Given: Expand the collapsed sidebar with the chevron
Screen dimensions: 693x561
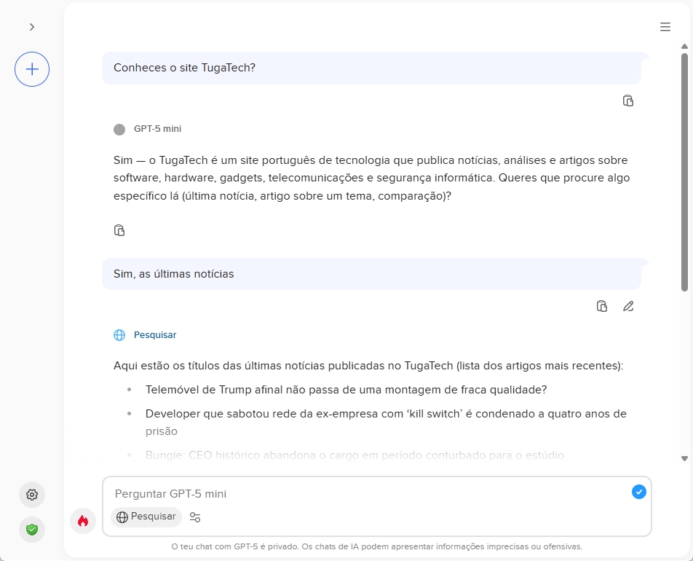Looking at the screenshot, I should click(32, 27).
